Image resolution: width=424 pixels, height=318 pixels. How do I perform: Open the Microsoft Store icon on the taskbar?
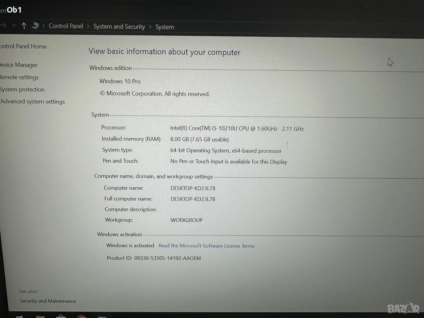pyautogui.click(x=60, y=316)
